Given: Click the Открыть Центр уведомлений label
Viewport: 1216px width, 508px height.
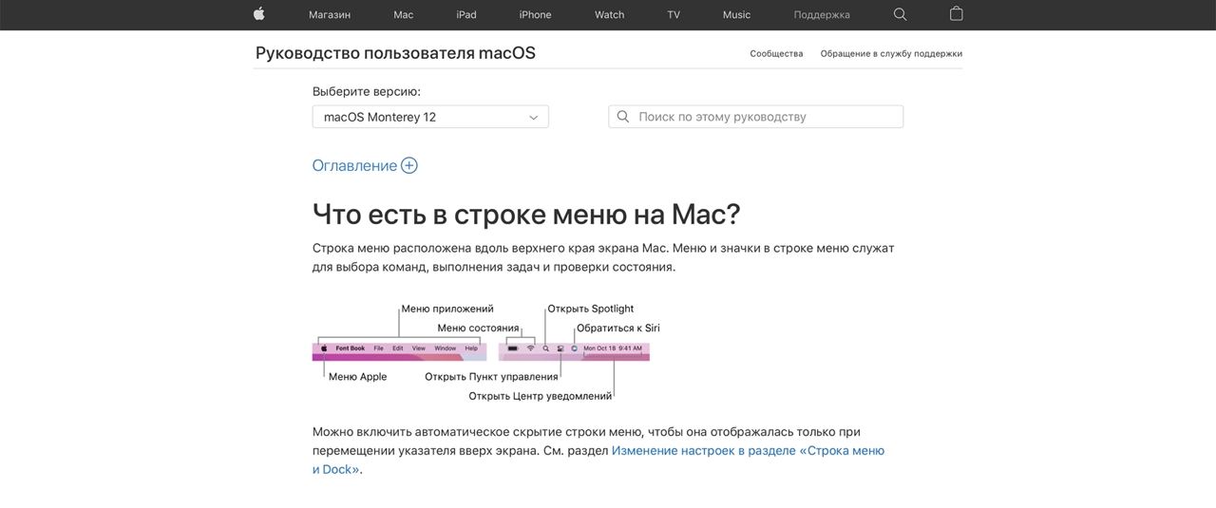Looking at the screenshot, I should pos(540,396).
